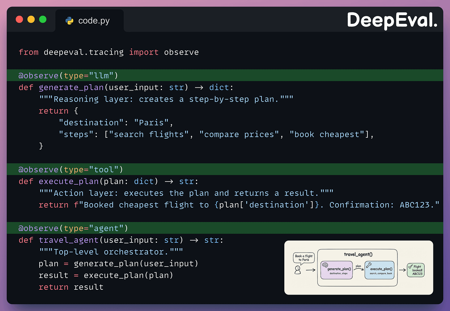
Task: Click the 'Action layer' docstring line
Action: pos(186,193)
